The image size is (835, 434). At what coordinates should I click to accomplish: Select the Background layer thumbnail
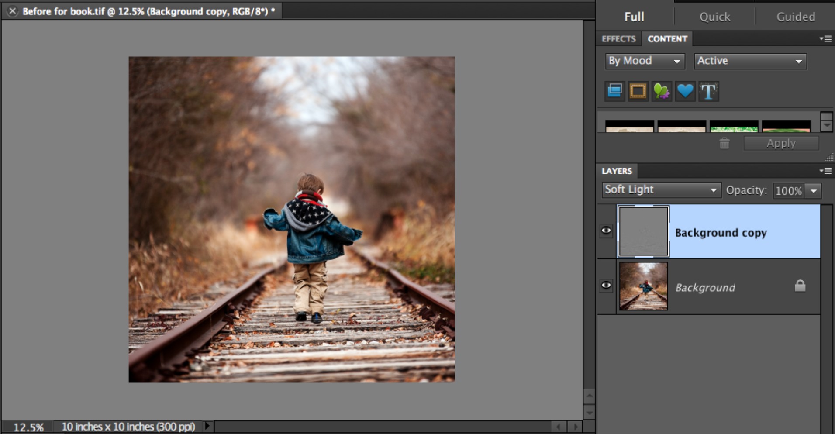643,286
